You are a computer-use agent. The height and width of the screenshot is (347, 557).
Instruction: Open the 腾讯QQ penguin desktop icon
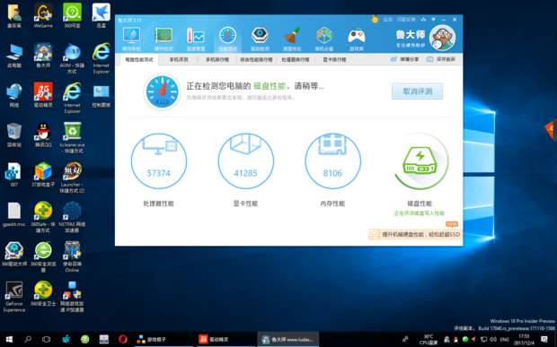pos(43,135)
